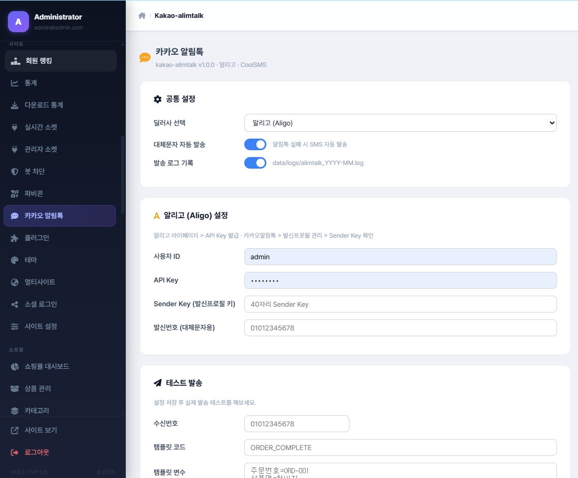The image size is (578, 478).
Task: Click the 템플릿 코드 input field
Action: [400, 447]
